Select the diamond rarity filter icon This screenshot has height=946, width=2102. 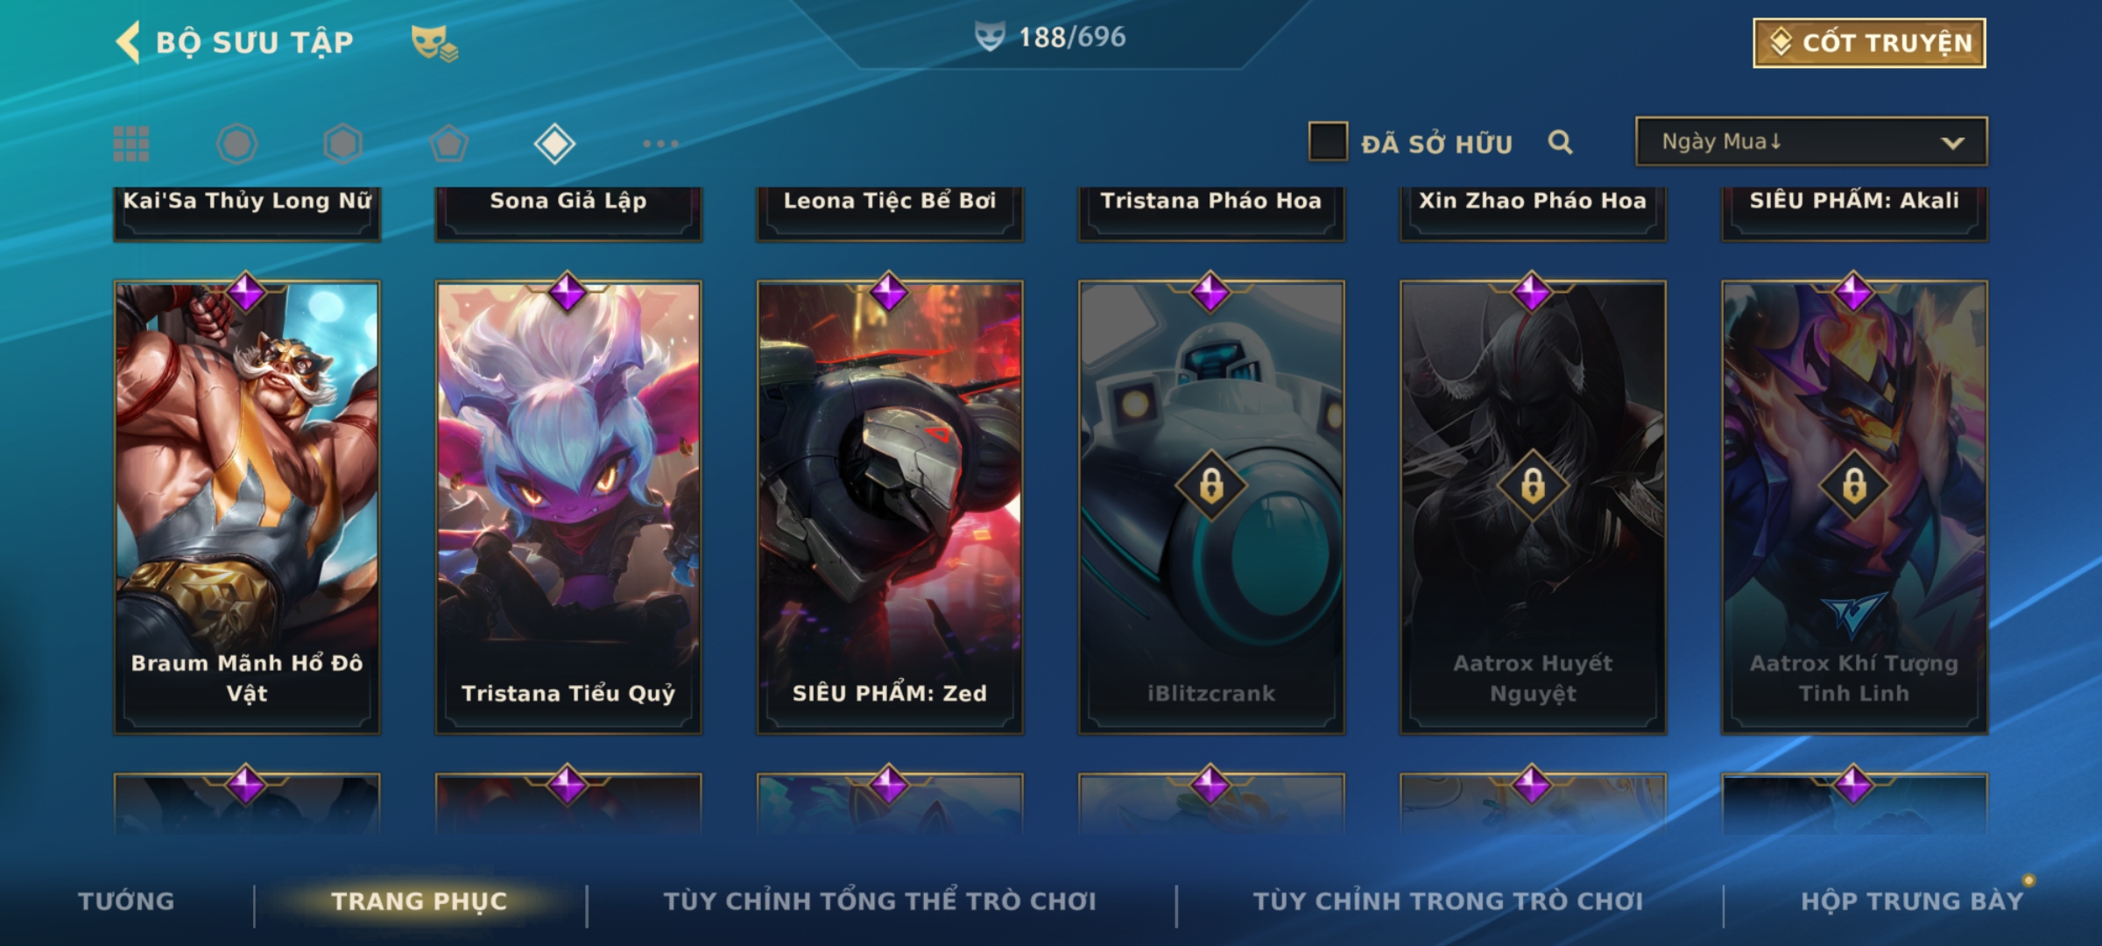[x=554, y=144]
